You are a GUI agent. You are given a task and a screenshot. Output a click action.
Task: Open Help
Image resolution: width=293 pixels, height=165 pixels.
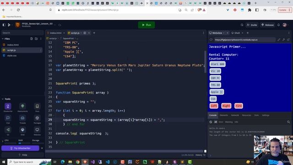coord(22,155)
